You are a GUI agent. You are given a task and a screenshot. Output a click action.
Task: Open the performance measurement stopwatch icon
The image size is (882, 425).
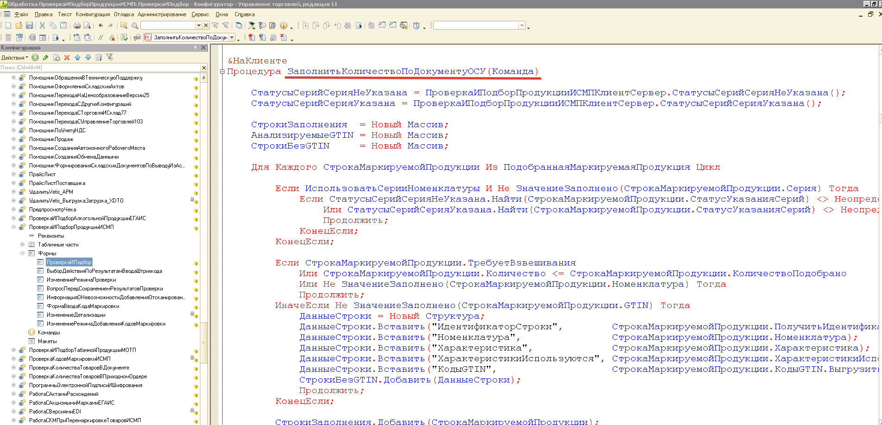(x=416, y=26)
